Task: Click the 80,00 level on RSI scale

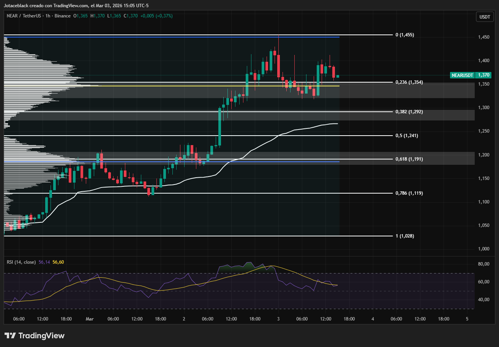Action: (x=483, y=264)
